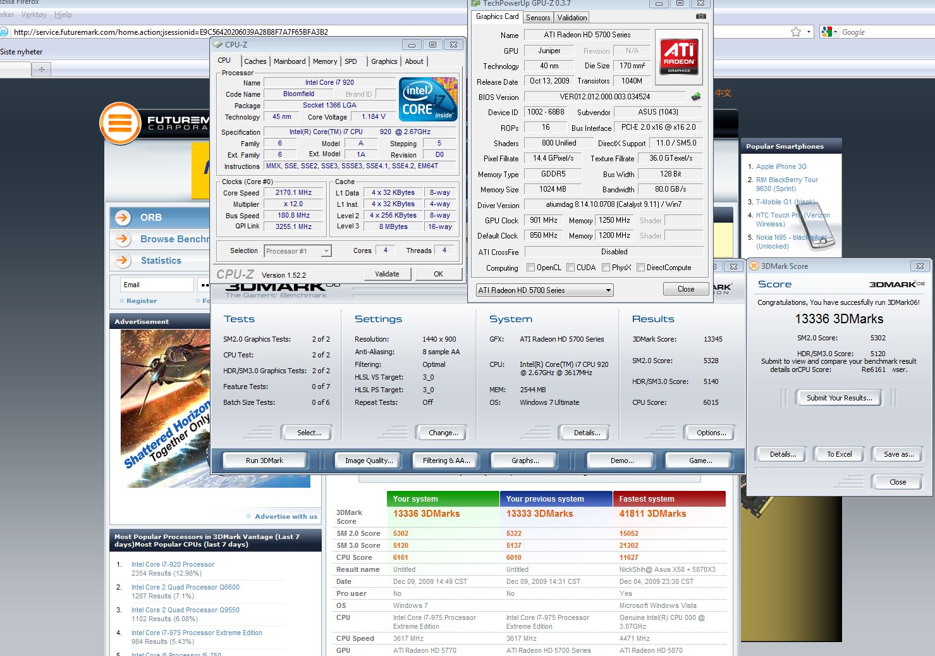Viewport: 935px width, 656px height.
Task: Open the bookmark star dropdown arrow
Action: (x=809, y=32)
